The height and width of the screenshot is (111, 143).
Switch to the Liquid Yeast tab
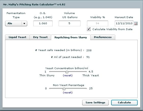point(17,37)
